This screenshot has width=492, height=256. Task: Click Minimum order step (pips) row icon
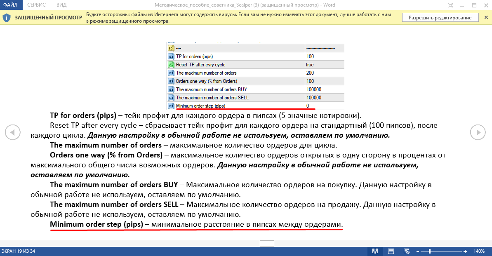pos(171,106)
